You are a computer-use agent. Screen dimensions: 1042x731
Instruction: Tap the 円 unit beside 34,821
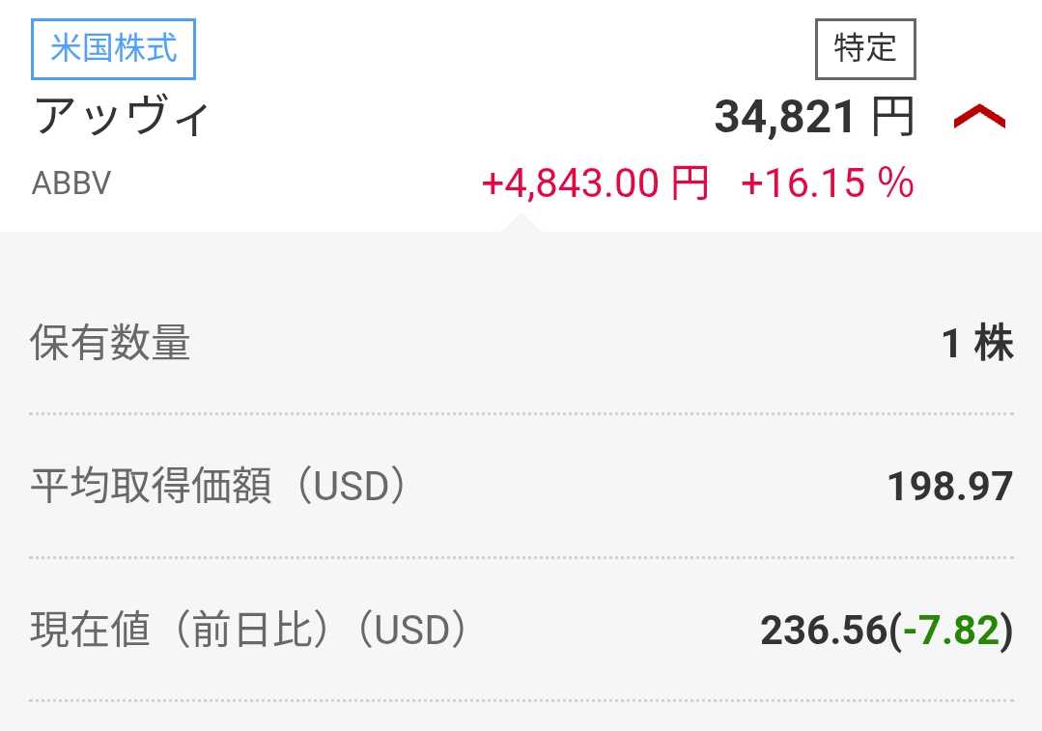coord(892,119)
